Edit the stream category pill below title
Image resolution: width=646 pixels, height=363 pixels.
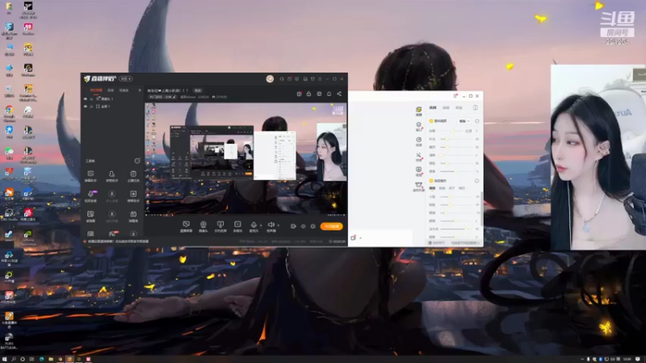tap(163, 97)
